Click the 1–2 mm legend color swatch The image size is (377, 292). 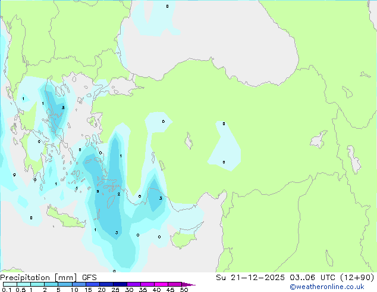[37, 284]
